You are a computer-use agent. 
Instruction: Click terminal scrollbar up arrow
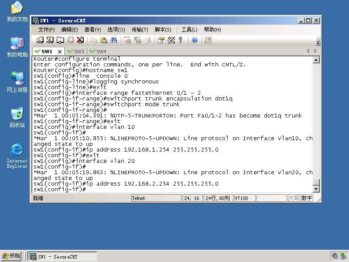pos(316,60)
